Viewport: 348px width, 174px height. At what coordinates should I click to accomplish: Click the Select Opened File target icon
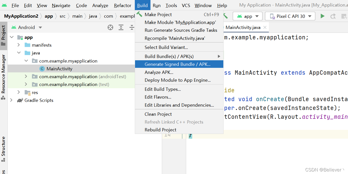coord(110,27)
